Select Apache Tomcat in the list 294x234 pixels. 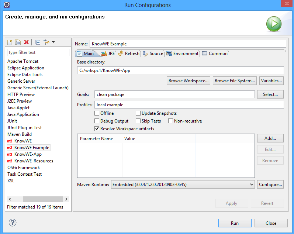click(23, 61)
